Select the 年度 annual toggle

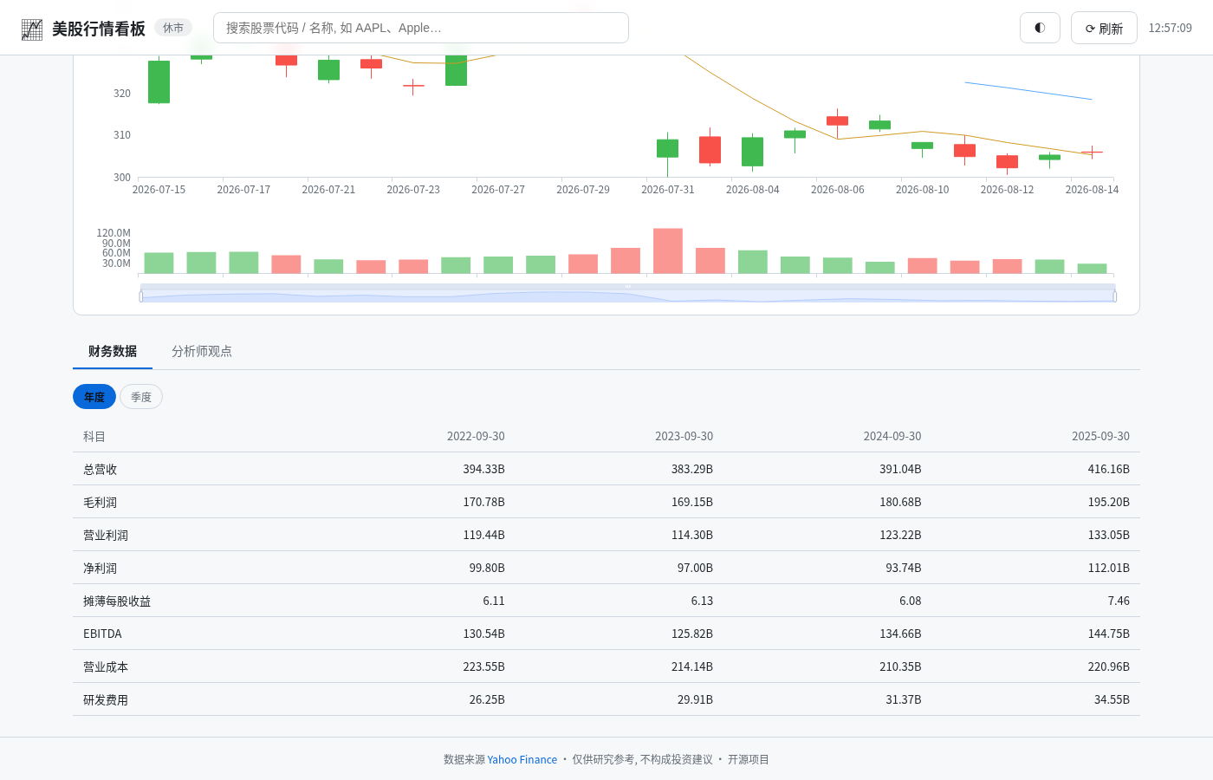pos(94,397)
